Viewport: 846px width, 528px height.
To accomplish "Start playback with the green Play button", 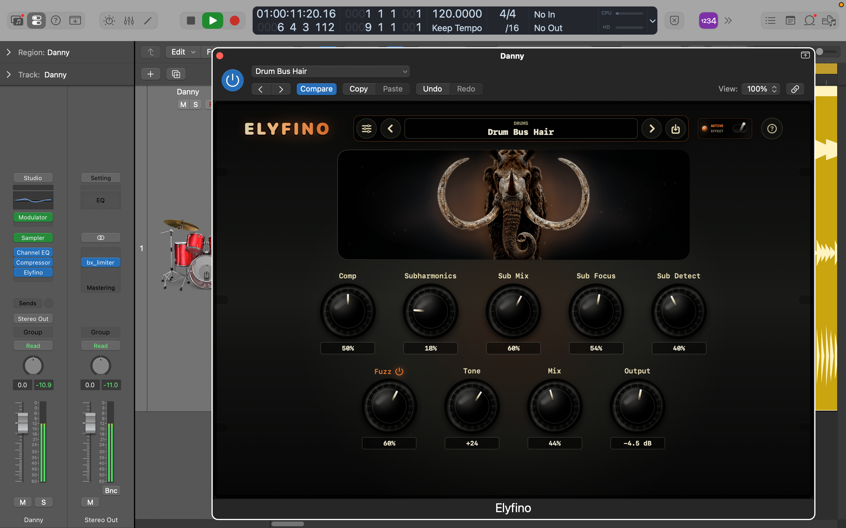I will click(x=213, y=21).
